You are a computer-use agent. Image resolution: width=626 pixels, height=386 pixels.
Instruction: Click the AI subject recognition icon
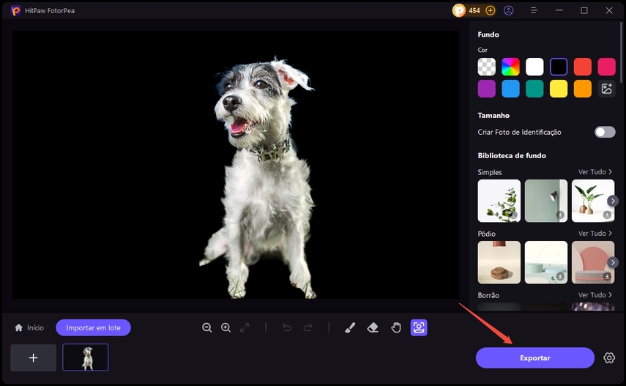[419, 327]
